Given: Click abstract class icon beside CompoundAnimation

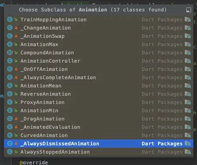Looking at the screenshot, I should tap(10, 53).
